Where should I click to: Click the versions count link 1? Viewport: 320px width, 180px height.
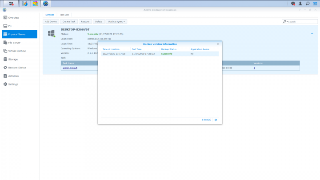254,68
